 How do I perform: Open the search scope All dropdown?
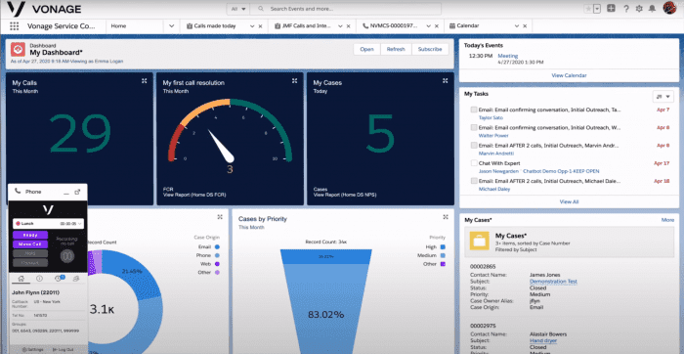(237, 9)
